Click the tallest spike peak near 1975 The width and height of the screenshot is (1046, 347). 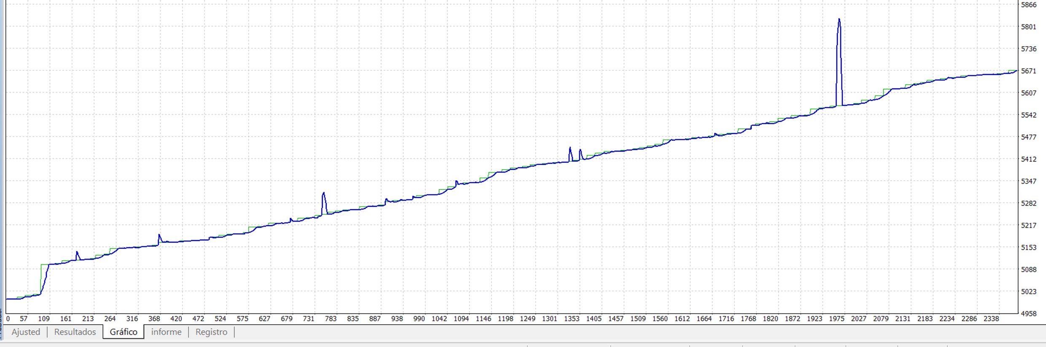click(839, 20)
